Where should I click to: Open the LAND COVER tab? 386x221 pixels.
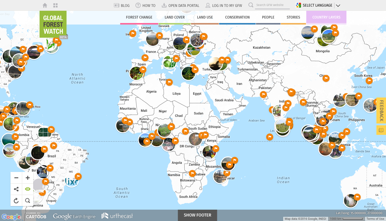tap(175, 17)
